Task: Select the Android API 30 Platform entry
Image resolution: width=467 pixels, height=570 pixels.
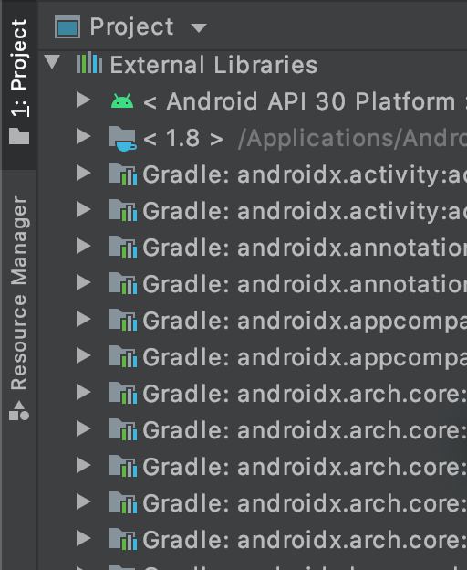Action: coord(305,101)
